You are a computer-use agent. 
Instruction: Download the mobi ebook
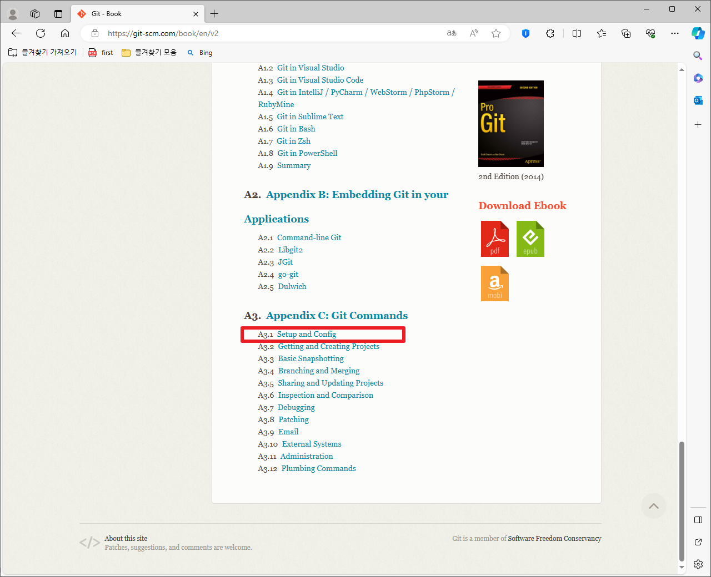pos(495,284)
